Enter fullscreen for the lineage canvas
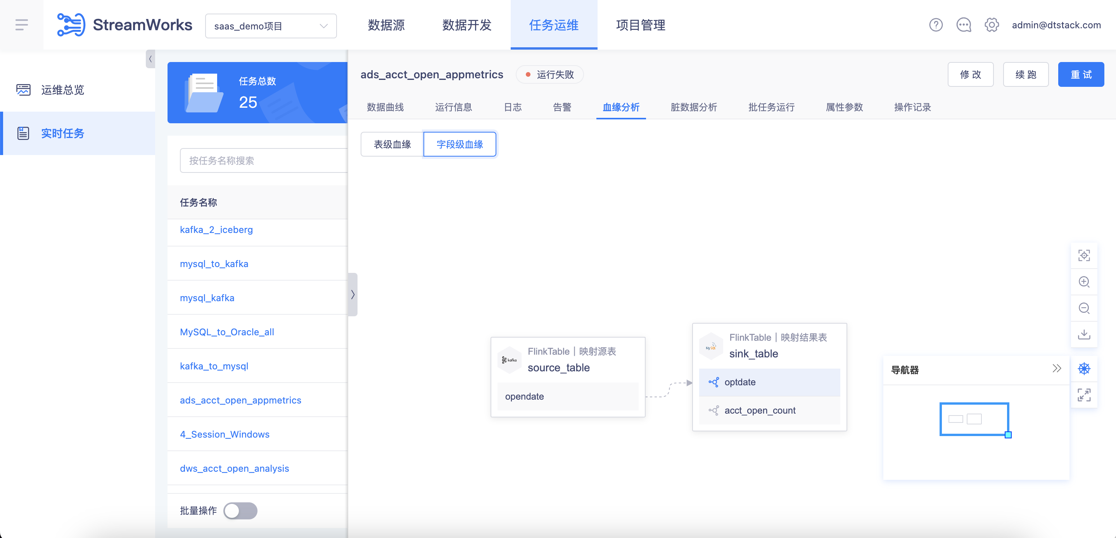Image resolution: width=1116 pixels, height=538 pixels. 1084,395
